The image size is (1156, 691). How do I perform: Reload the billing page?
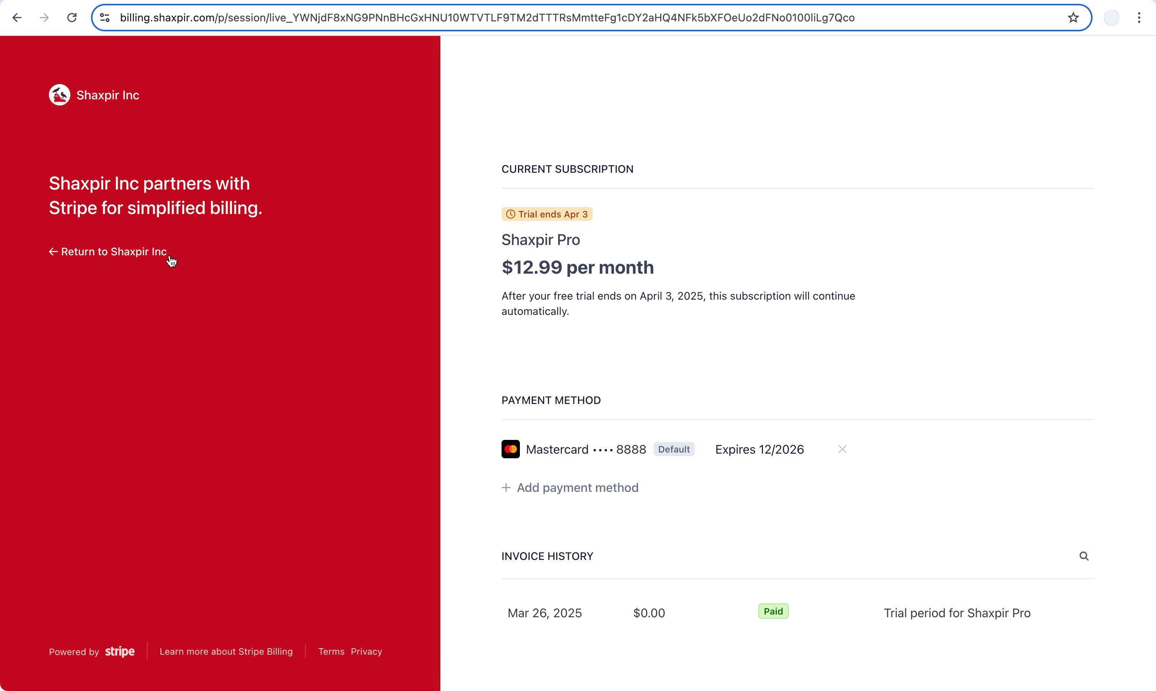72,18
